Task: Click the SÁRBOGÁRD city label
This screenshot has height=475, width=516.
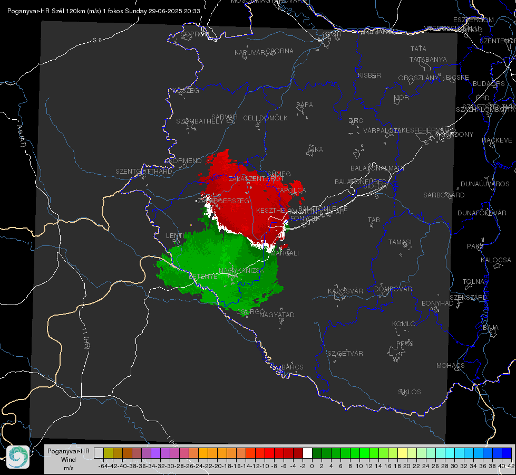Action: pyautogui.click(x=444, y=195)
